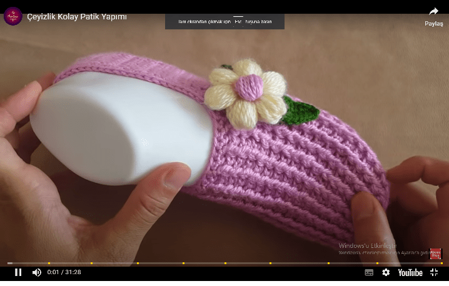Pause the playing video

[x=18, y=272]
